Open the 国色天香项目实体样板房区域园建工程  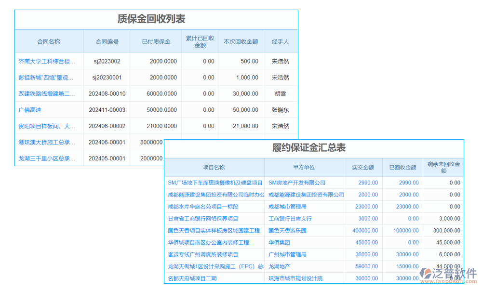214,230
